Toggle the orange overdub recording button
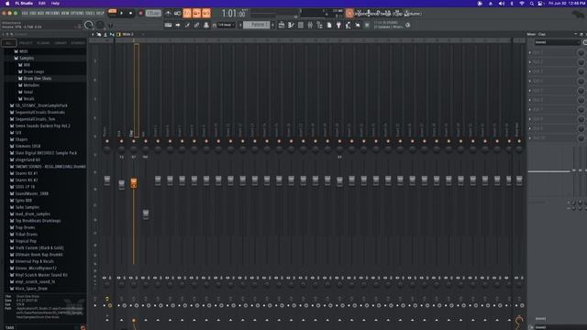This screenshot has width=587, height=330. pyautogui.click(x=196, y=13)
